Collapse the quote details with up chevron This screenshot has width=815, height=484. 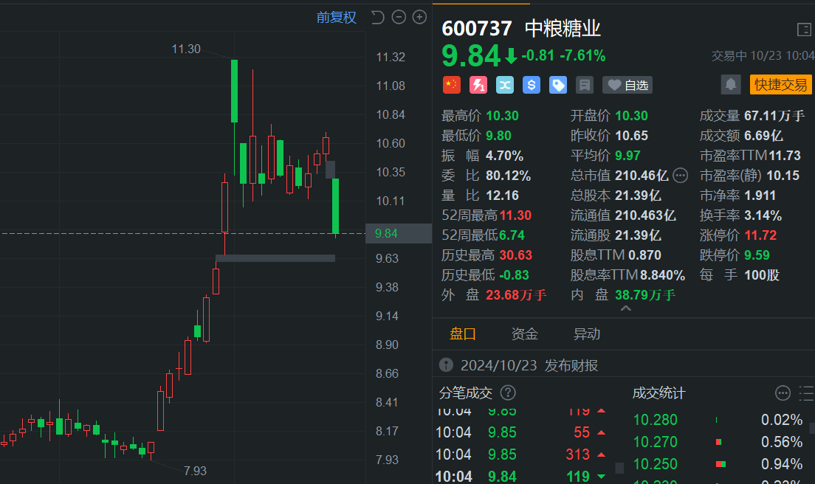pos(626,308)
